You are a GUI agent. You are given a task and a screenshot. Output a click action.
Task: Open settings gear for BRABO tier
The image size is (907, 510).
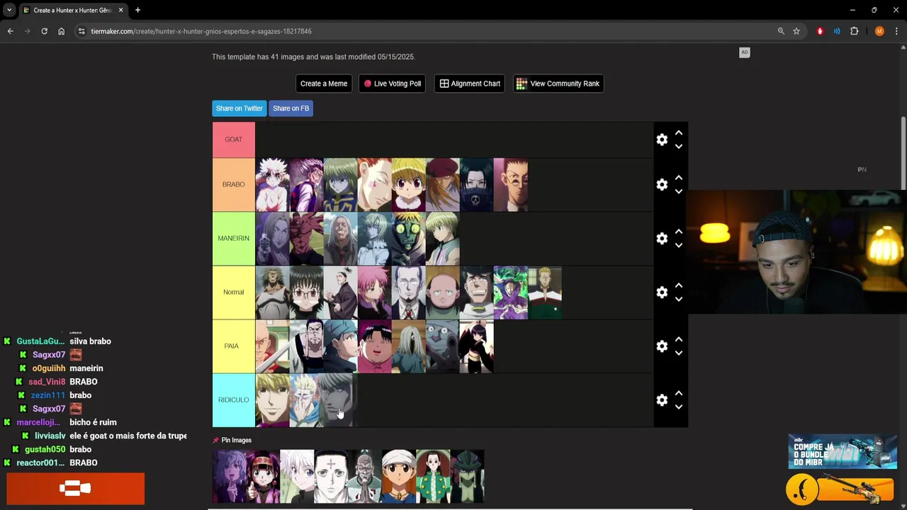click(662, 185)
